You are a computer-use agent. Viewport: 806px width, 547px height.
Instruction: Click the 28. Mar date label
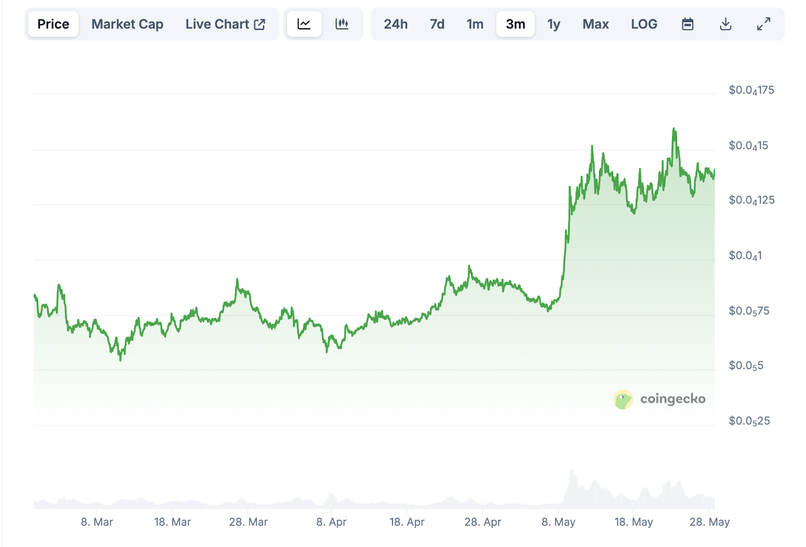[248, 522]
